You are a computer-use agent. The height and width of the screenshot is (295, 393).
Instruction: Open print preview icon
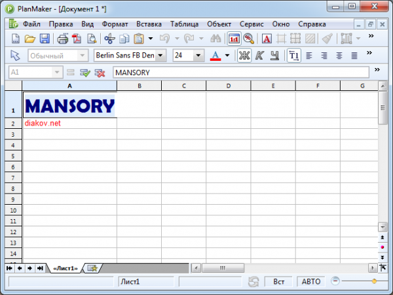coord(92,39)
